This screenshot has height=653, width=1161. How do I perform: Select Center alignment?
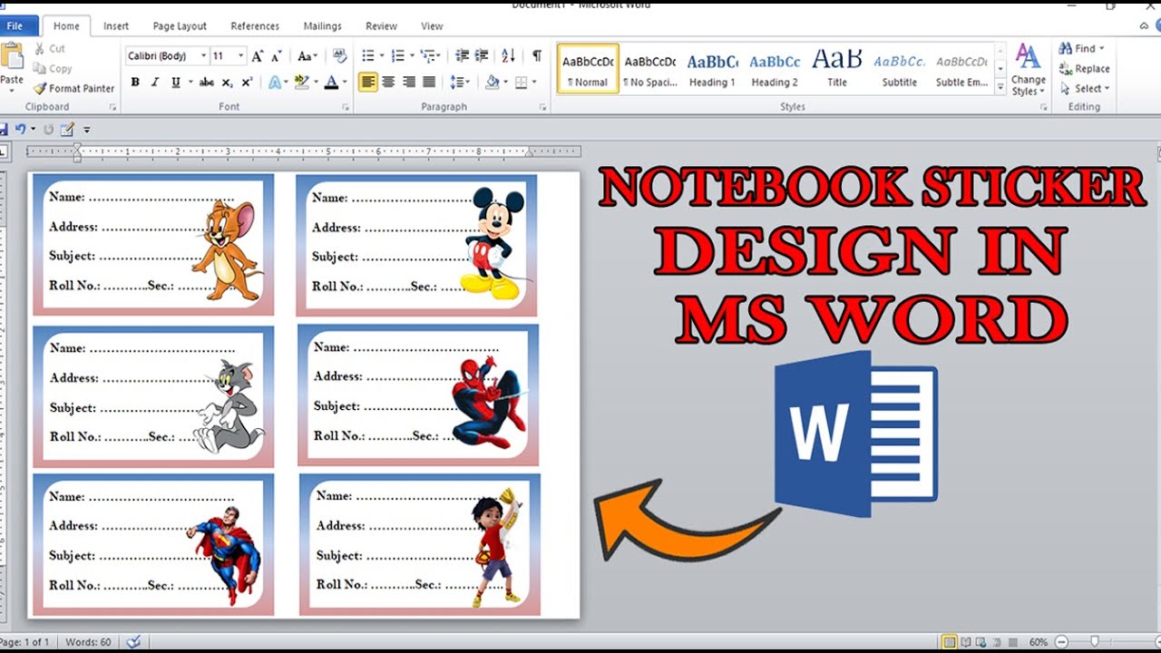tap(388, 83)
